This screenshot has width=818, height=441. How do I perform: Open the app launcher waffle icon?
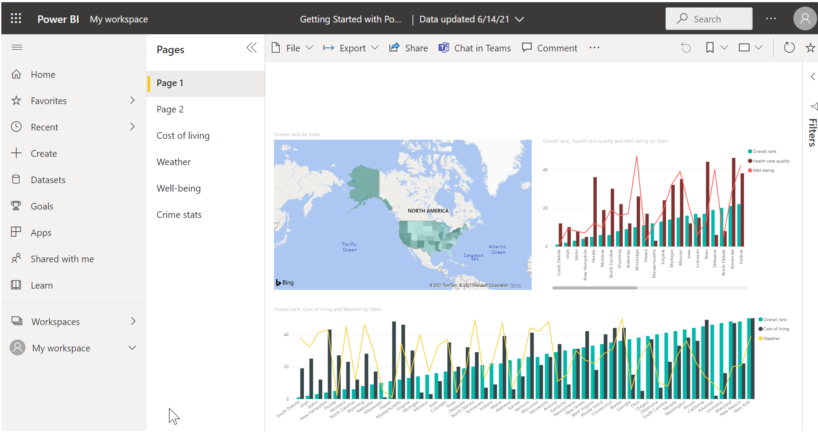[16, 18]
